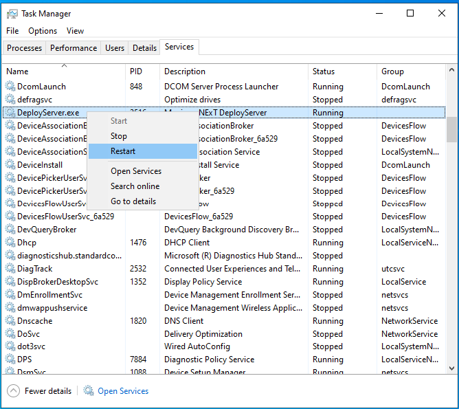Viewport: 459px width, 409px height.
Task: Click the Open Services link at bottom
Action: click(x=123, y=391)
